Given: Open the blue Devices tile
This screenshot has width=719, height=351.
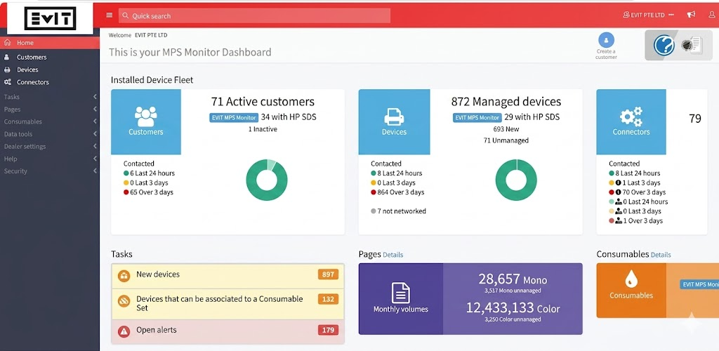Looking at the screenshot, I should tap(395, 122).
